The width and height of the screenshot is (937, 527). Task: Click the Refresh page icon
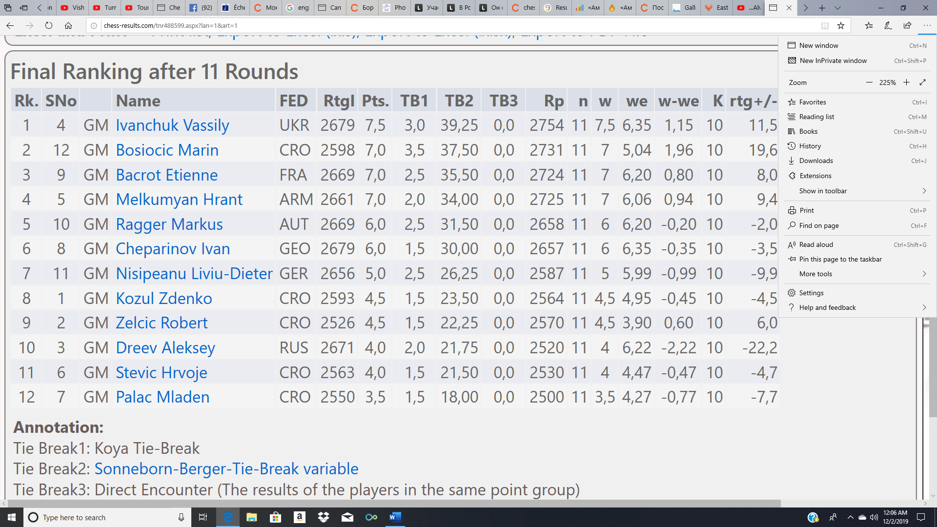pyautogui.click(x=49, y=26)
